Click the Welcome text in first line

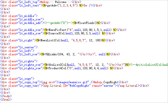[x=61, y=2]
